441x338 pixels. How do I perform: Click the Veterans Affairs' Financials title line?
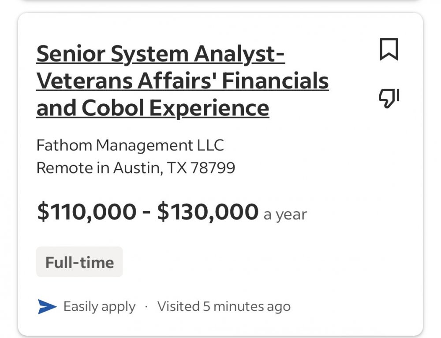click(183, 81)
